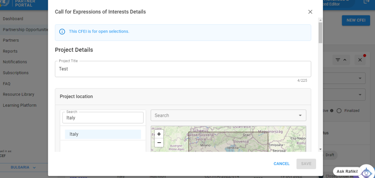Click the map at Milano
375x178 pixels.
(x=205, y=145)
